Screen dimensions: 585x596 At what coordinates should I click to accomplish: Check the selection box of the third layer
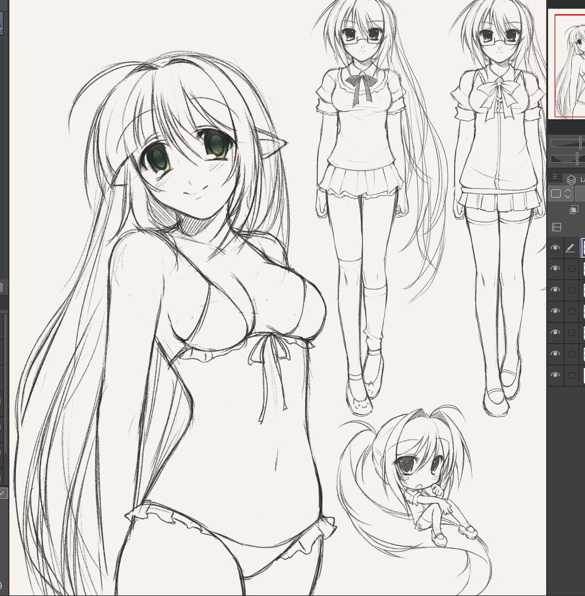572,290
